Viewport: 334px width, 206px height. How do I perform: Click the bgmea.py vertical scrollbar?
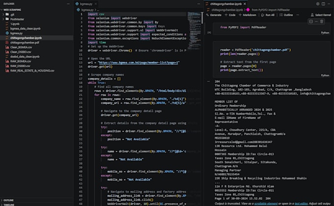tap(202, 18)
